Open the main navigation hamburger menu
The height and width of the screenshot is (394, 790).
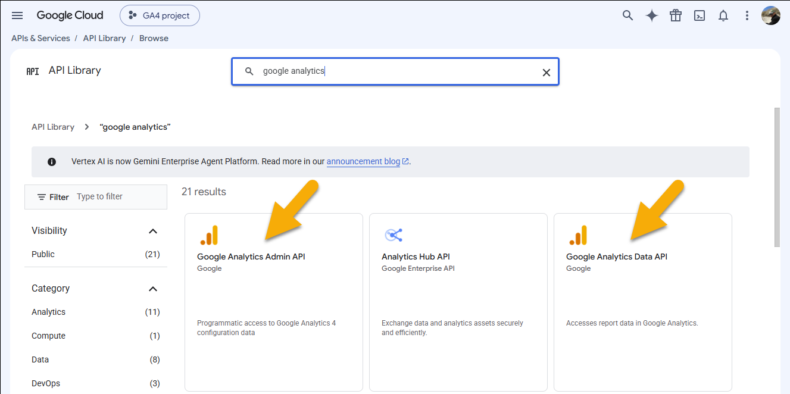[17, 15]
